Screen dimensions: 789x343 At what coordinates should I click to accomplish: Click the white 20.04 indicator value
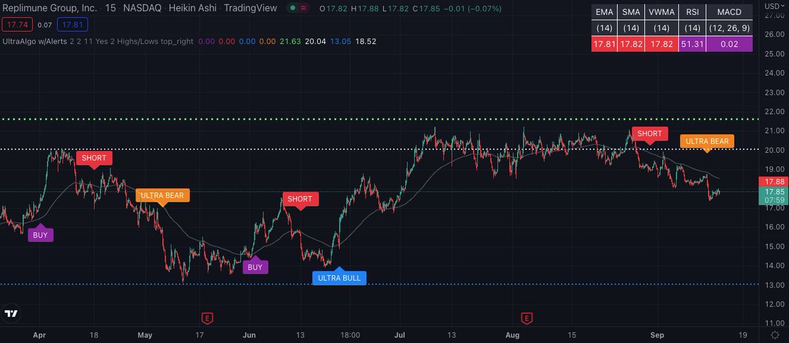click(x=315, y=41)
